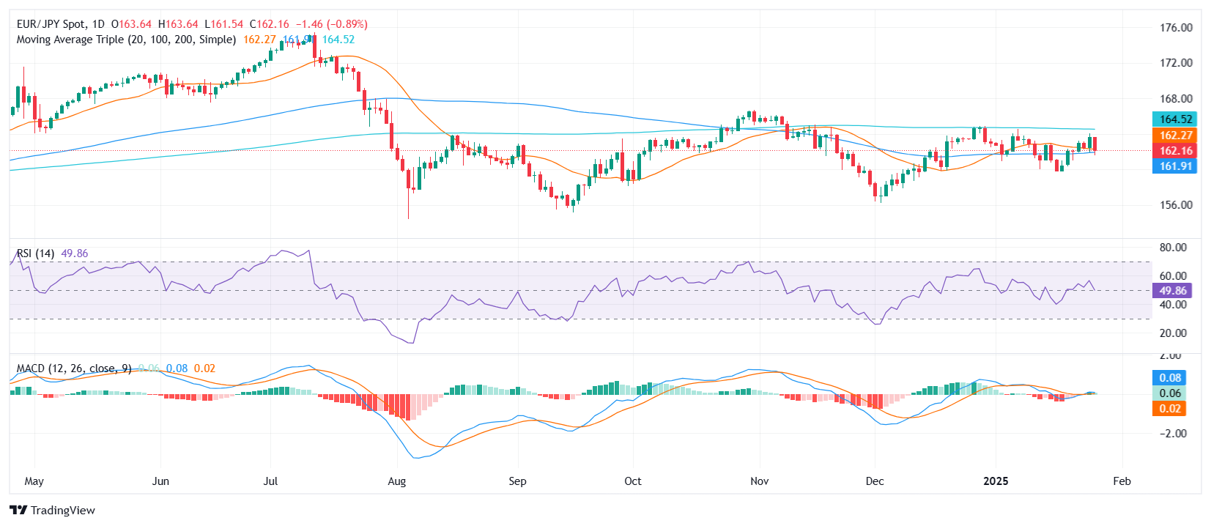The width and height of the screenshot is (1211, 526).
Task: Click the 176.00 price axis label
Action: [x=1175, y=28]
